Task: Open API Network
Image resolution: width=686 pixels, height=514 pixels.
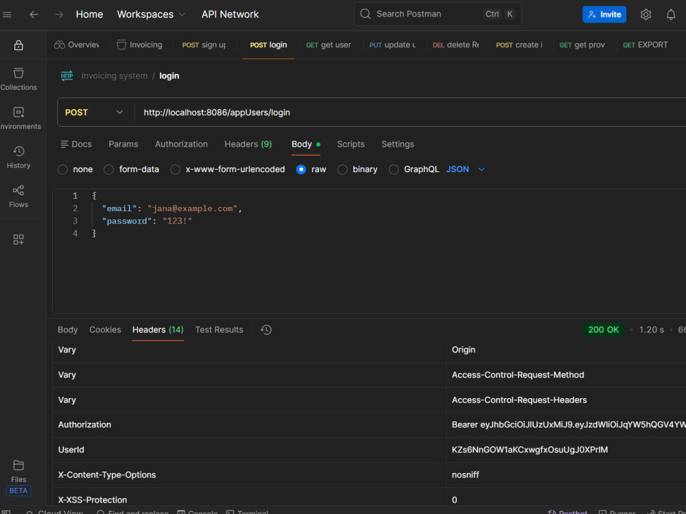Action: click(x=230, y=14)
